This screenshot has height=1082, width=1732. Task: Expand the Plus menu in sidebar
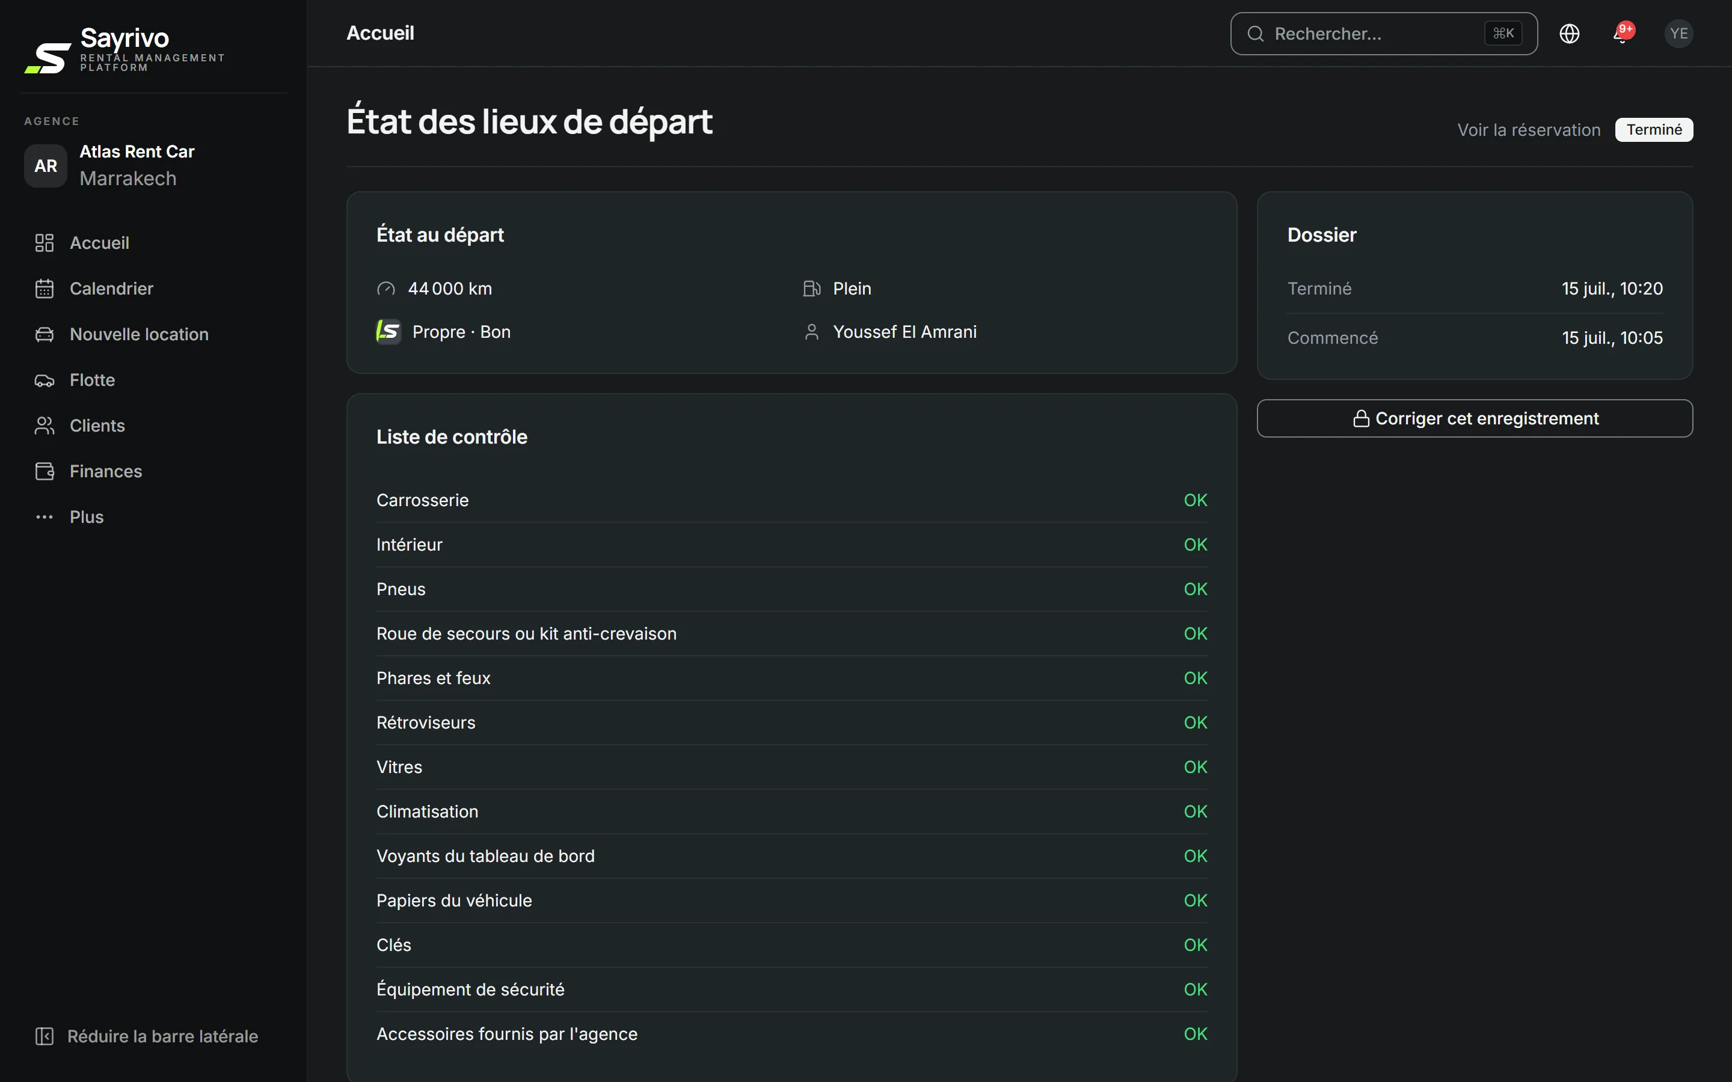tap(153, 517)
